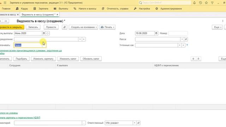Close the Ведомость в кассу (создание) tab
The width and height of the screenshot is (226, 127).
pyautogui.click(x=57, y=14)
